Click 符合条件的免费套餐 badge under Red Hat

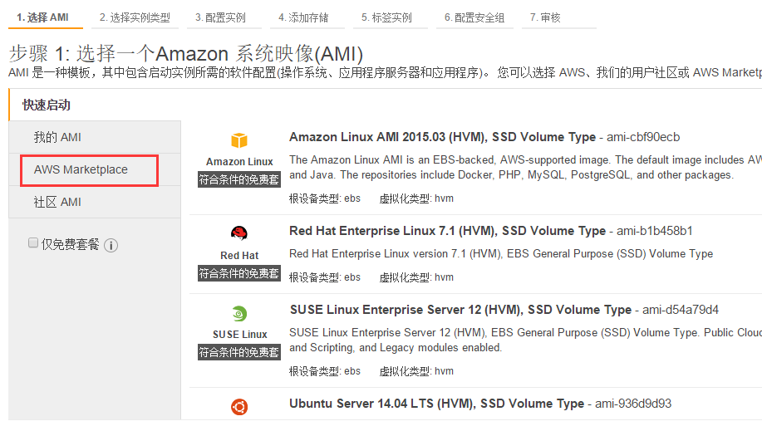pos(239,273)
